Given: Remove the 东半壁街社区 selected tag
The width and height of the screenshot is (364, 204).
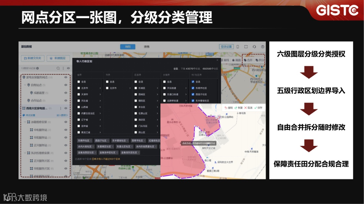Looking at the screenshot, I should (x=127, y=140).
